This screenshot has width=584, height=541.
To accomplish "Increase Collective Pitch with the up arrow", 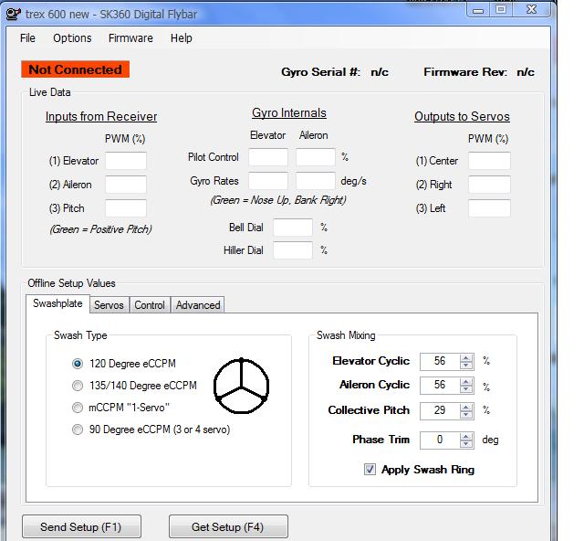I will 466,407.
